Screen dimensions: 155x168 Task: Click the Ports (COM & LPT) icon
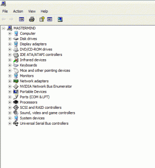pyautogui.click(x=16, y=97)
